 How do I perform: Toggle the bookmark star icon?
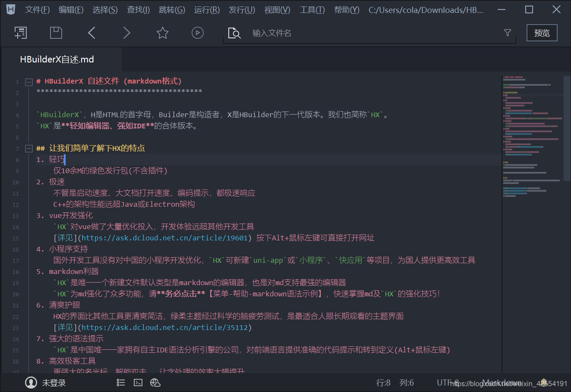[162, 33]
